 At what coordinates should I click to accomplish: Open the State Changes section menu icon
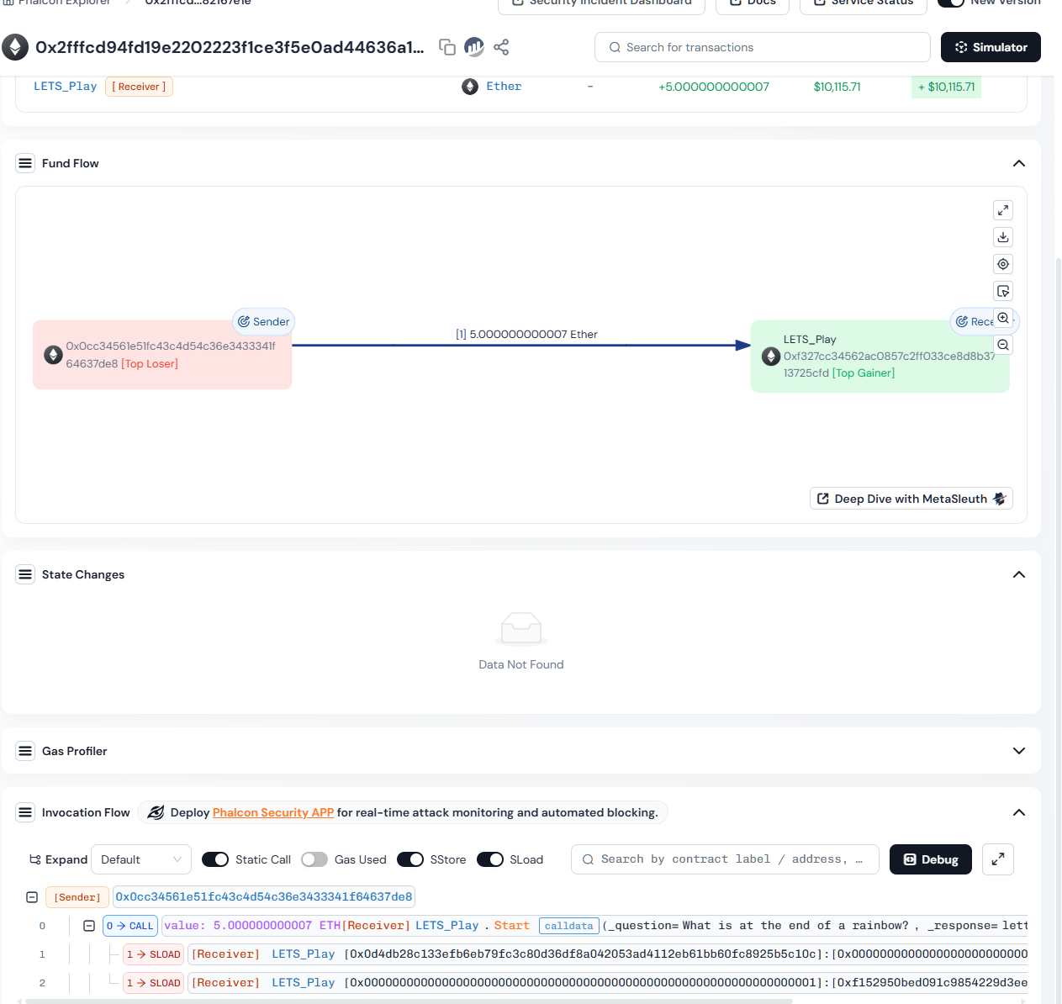[x=25, y=574]
